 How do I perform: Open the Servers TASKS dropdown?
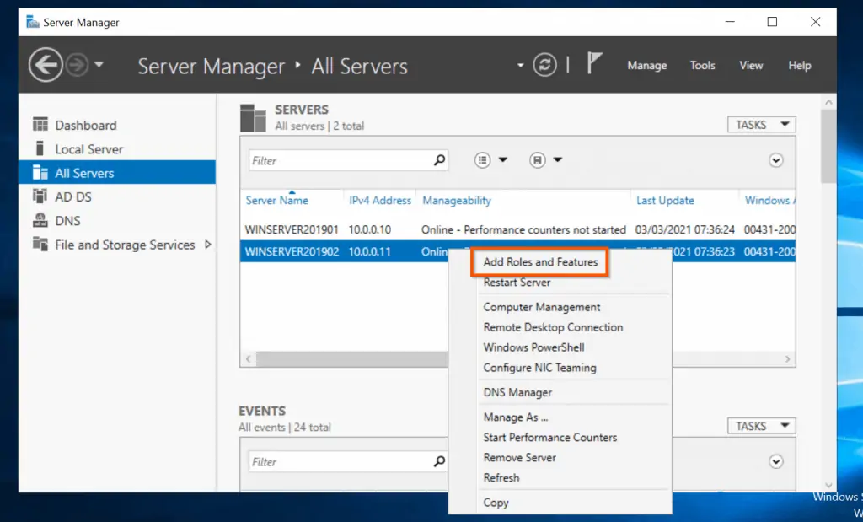pos(761,125)
